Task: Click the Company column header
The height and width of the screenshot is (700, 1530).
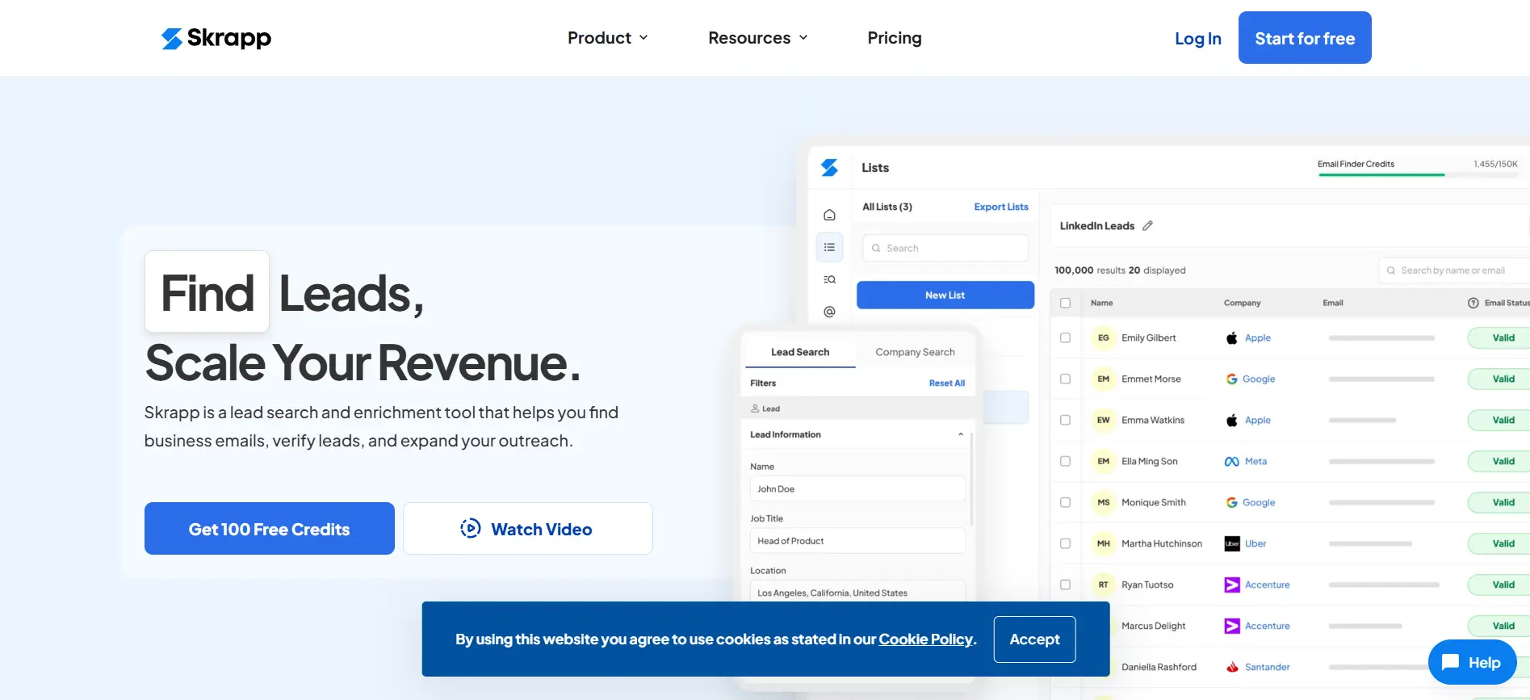Action: 1242,304
